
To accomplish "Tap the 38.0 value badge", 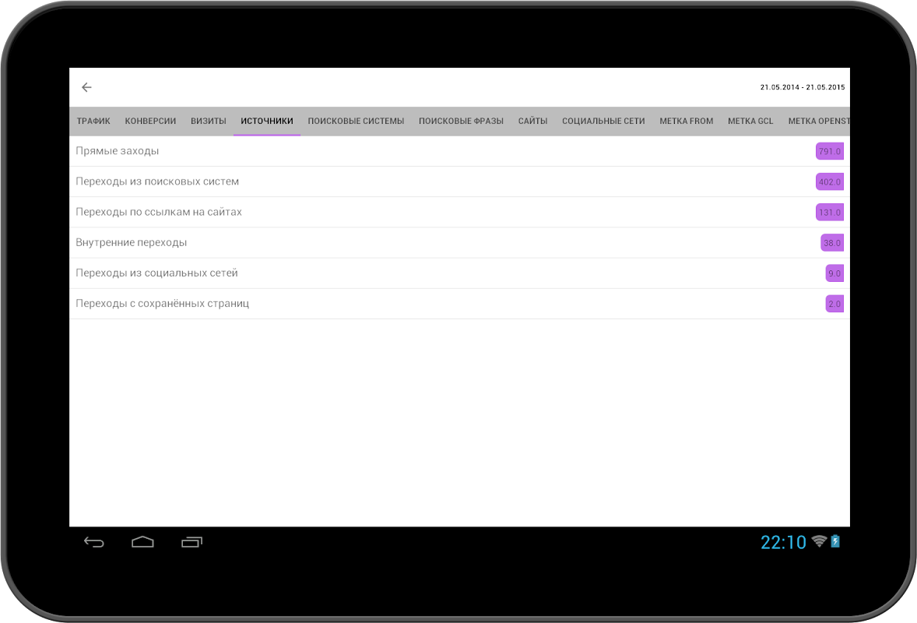I will click(831, 243).
